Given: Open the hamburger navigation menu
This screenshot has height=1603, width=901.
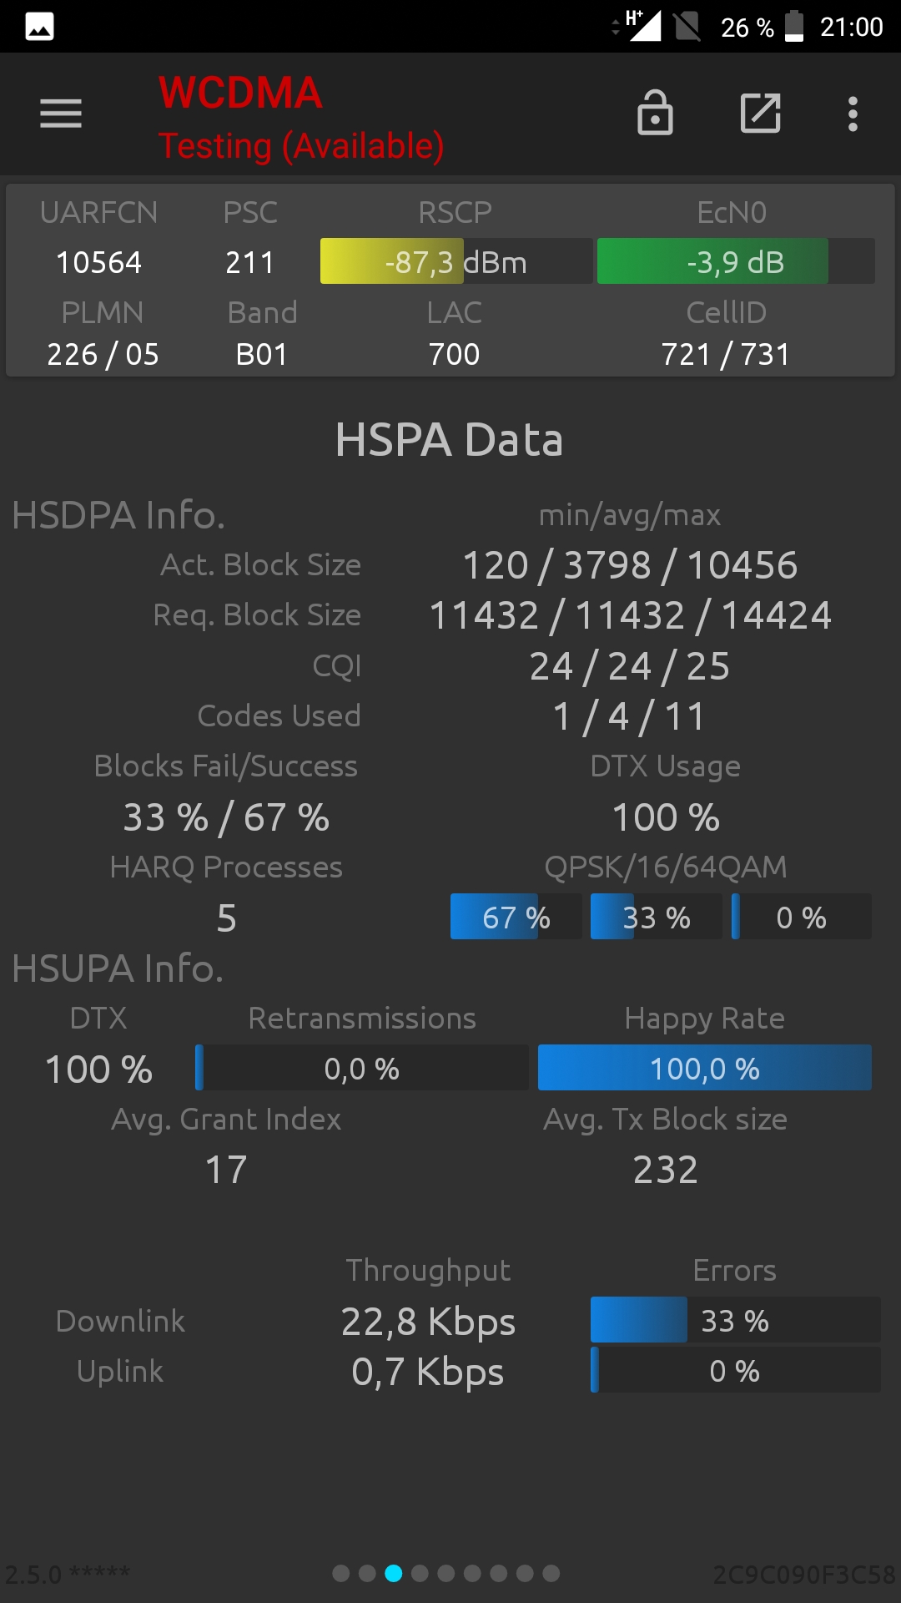Looking at the screenshot, I should pyautogui.click(x=61, y=114).
